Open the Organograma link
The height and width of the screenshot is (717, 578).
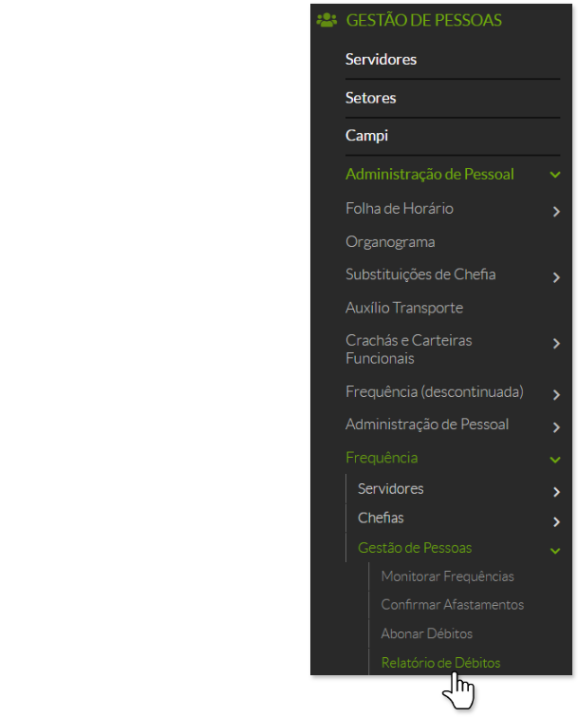point(390,242)
